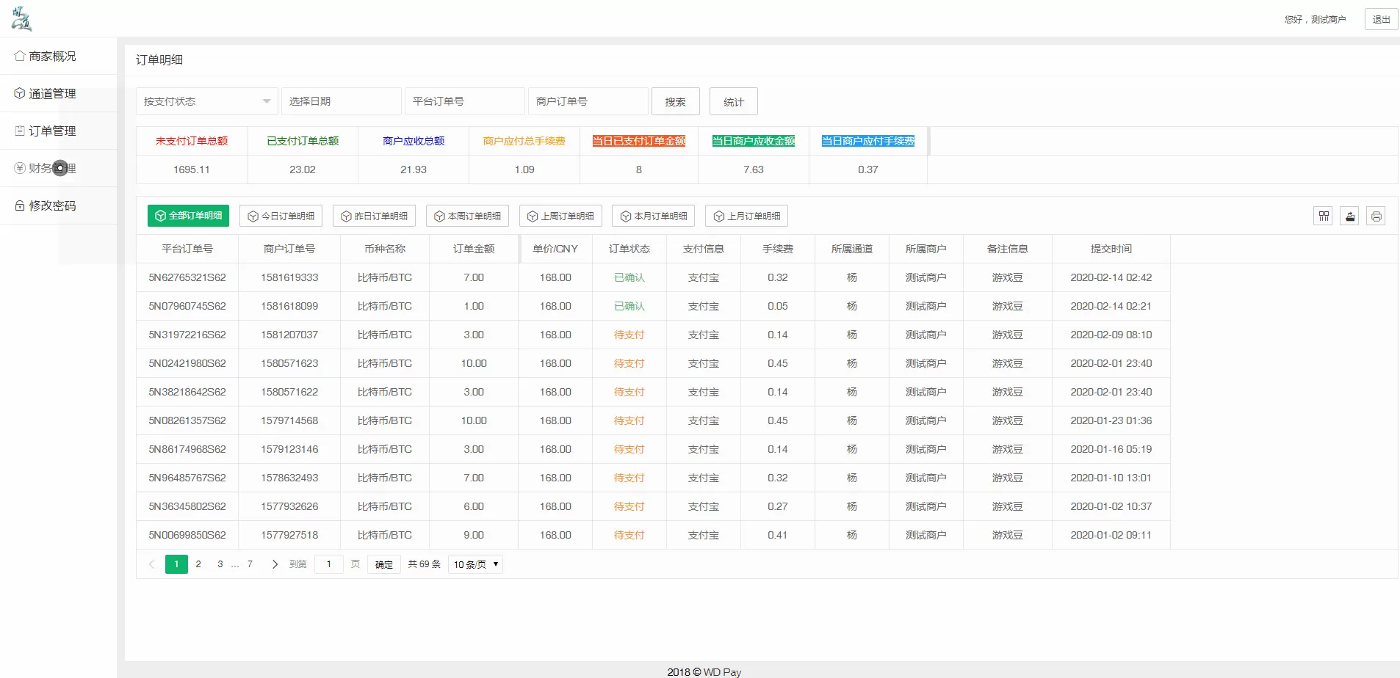Click the column filter grid icon
Screen dimensions: 1400x678
[x=1323, y=216]
